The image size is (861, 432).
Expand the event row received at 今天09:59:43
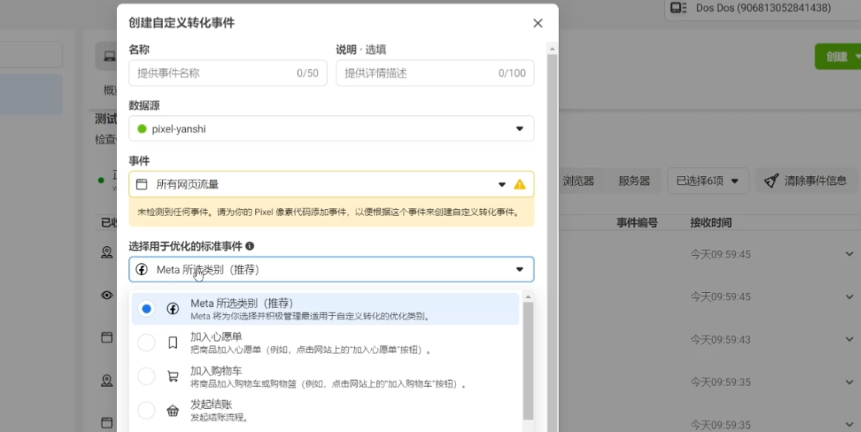coord(849,340)
